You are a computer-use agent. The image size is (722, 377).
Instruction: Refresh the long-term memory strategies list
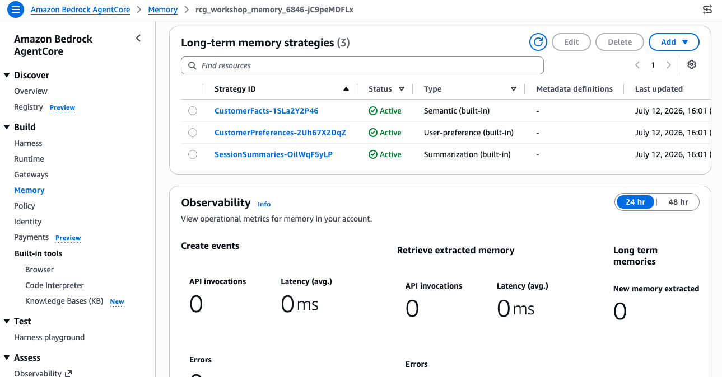pyautogui.click(x=538, y=42)
